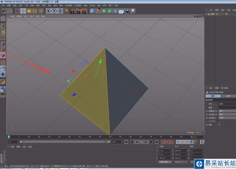Switch to Points mode
The width and height of the screenshot is (236, 169).
pyautogui.click(x=3, y=44)
